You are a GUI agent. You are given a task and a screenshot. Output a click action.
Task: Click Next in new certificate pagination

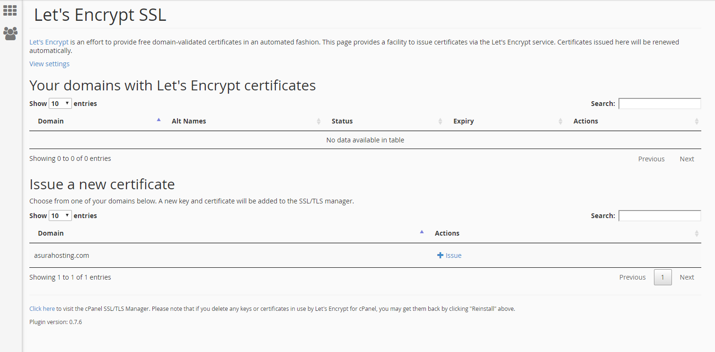(x=687, y=277)
